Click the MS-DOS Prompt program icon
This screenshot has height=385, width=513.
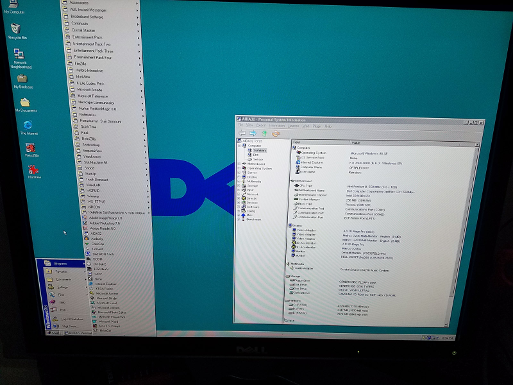(x=95, y=326)
